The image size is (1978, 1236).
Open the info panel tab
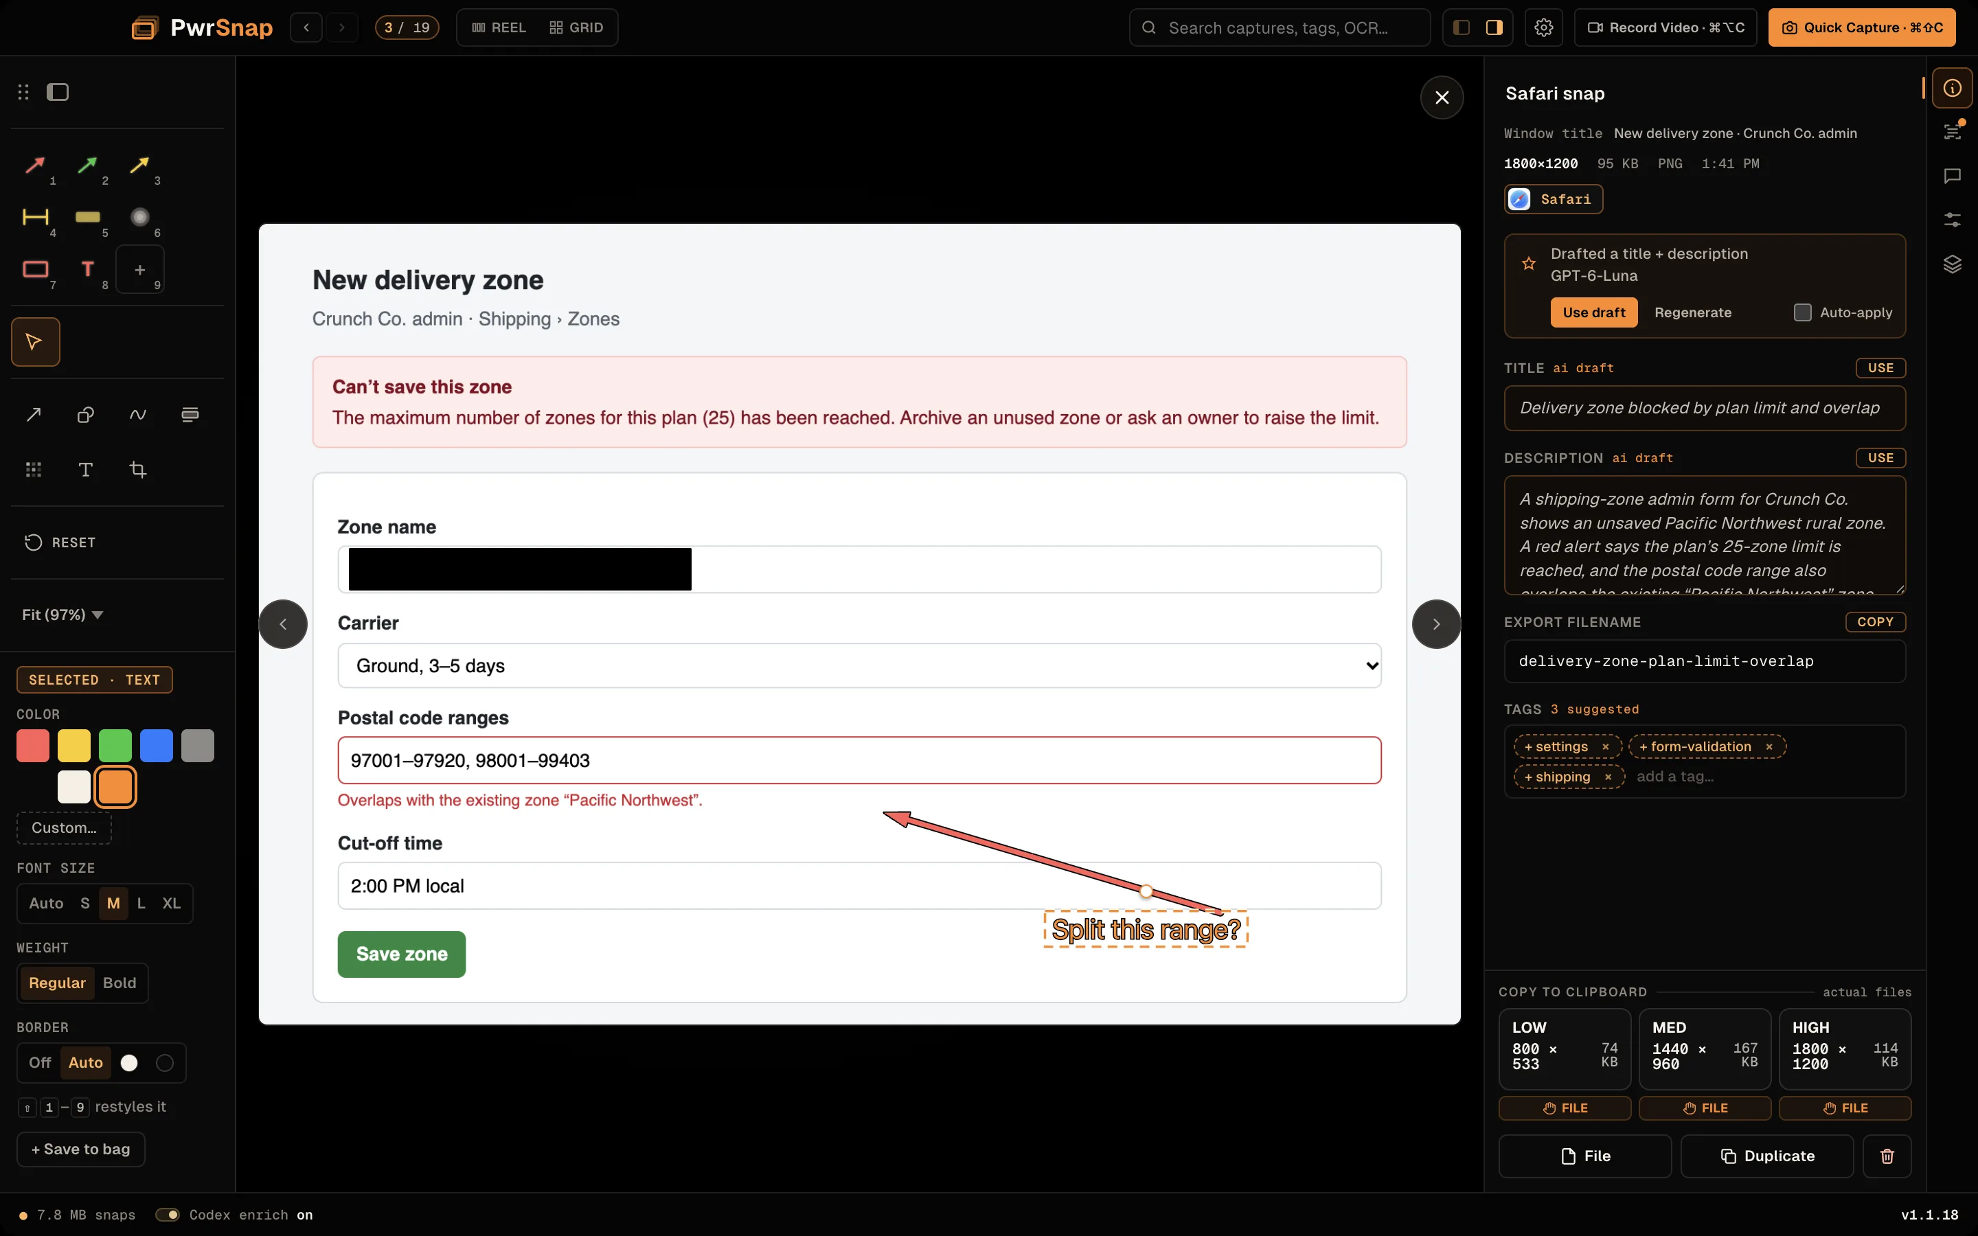[x=1952, y=89]
